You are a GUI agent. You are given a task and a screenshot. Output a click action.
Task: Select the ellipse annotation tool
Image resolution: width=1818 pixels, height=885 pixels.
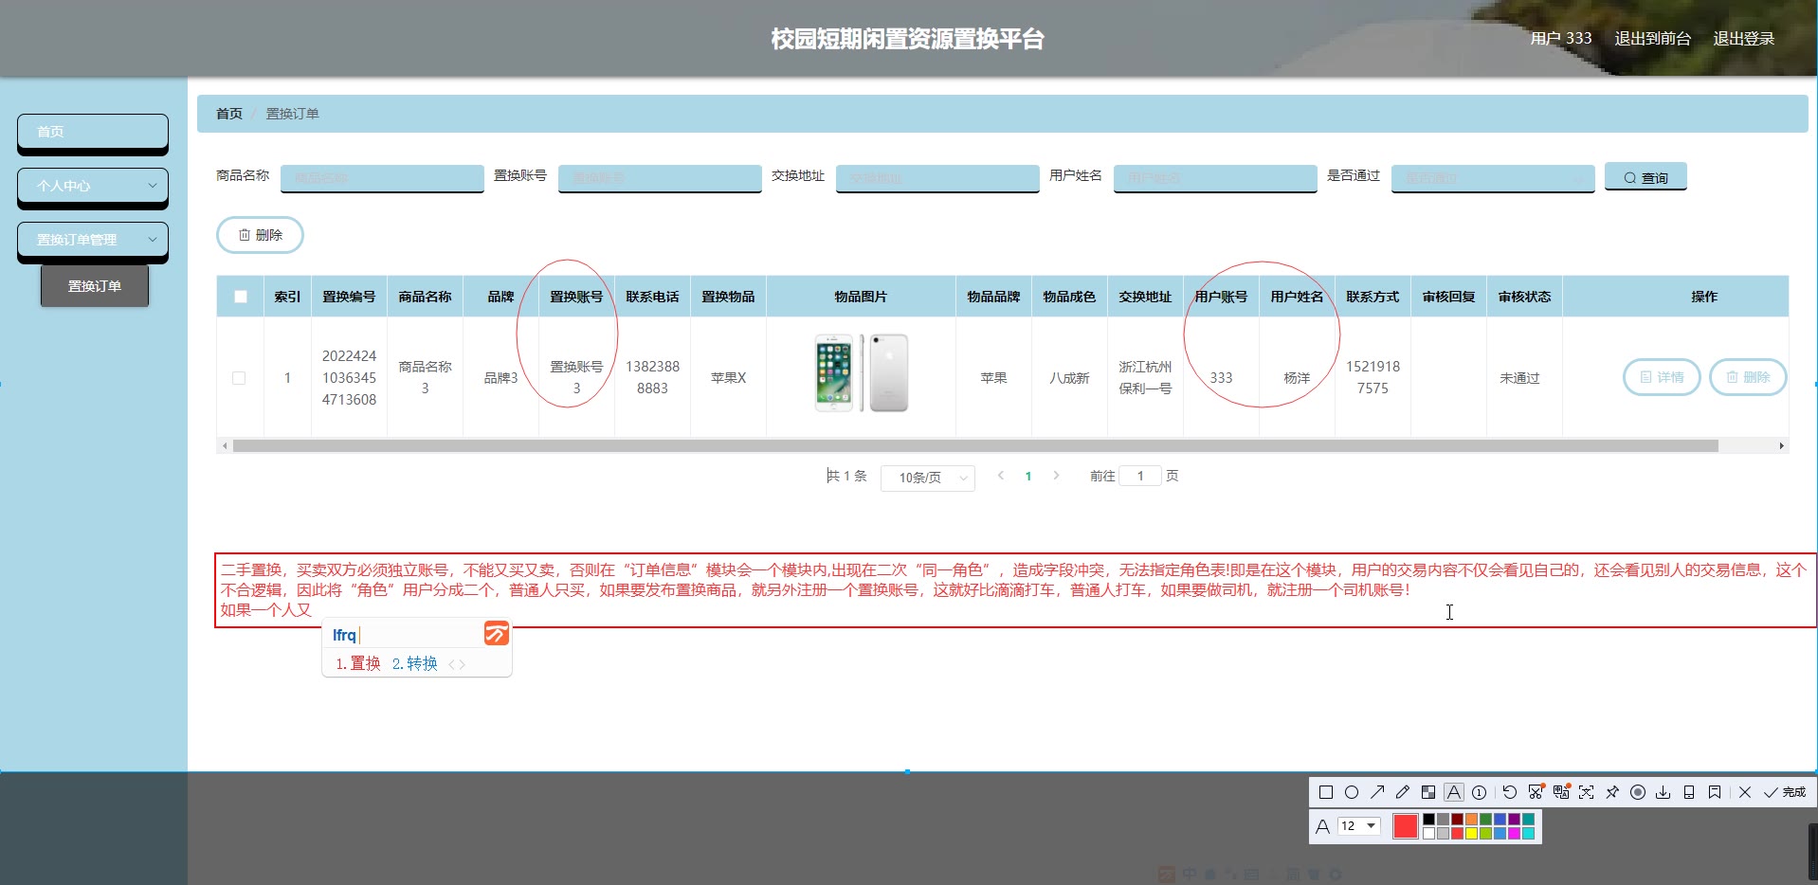1352,792
